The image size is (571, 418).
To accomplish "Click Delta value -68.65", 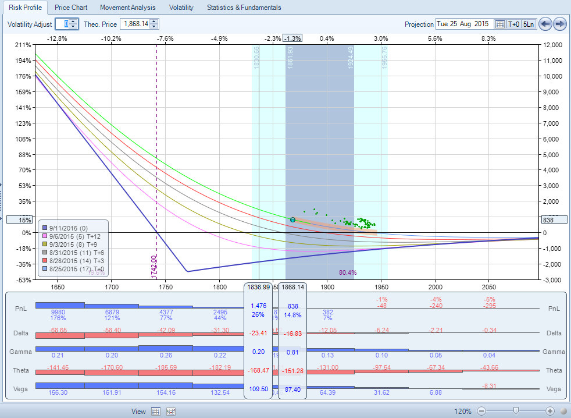I will tap(58, 330).
